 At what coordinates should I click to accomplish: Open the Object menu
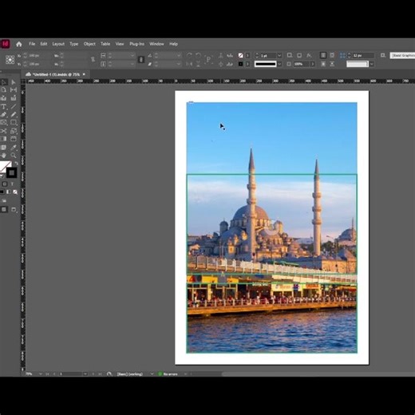89,44
